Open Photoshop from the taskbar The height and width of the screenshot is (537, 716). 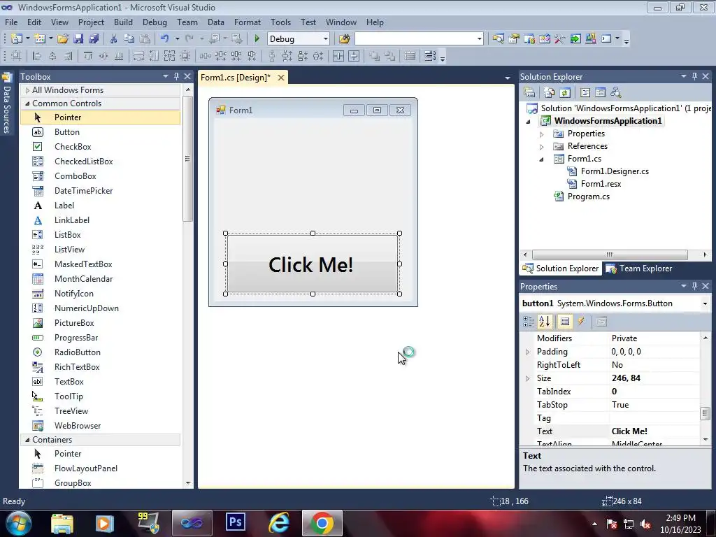236,522
